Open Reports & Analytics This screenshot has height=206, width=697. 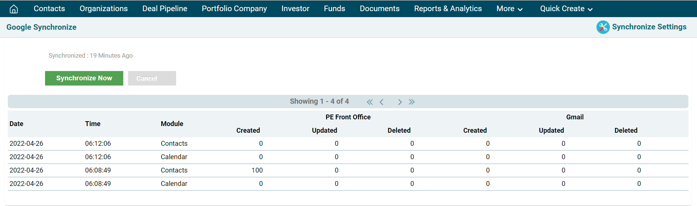pyautogui.click(x=448, y=9)
